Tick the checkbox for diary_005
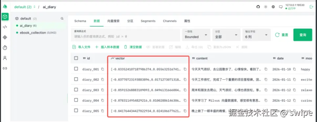Viewport: 317px width, 122px height. (x=76, y=111)
